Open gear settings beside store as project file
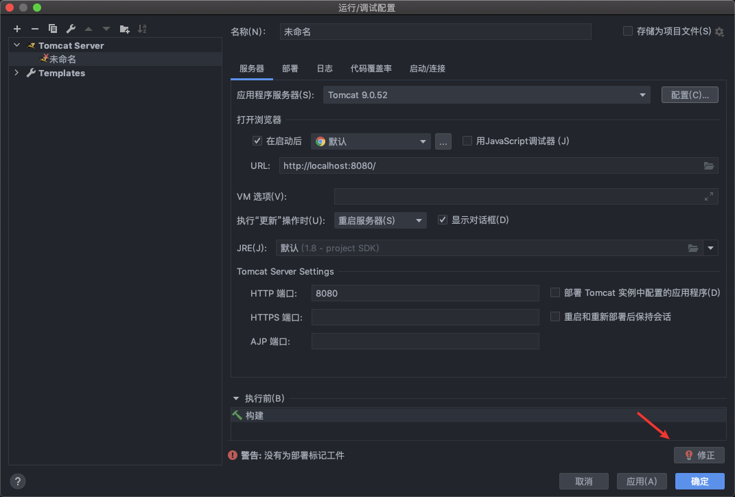Screen dimensions: 735x497 pos(719,32)
